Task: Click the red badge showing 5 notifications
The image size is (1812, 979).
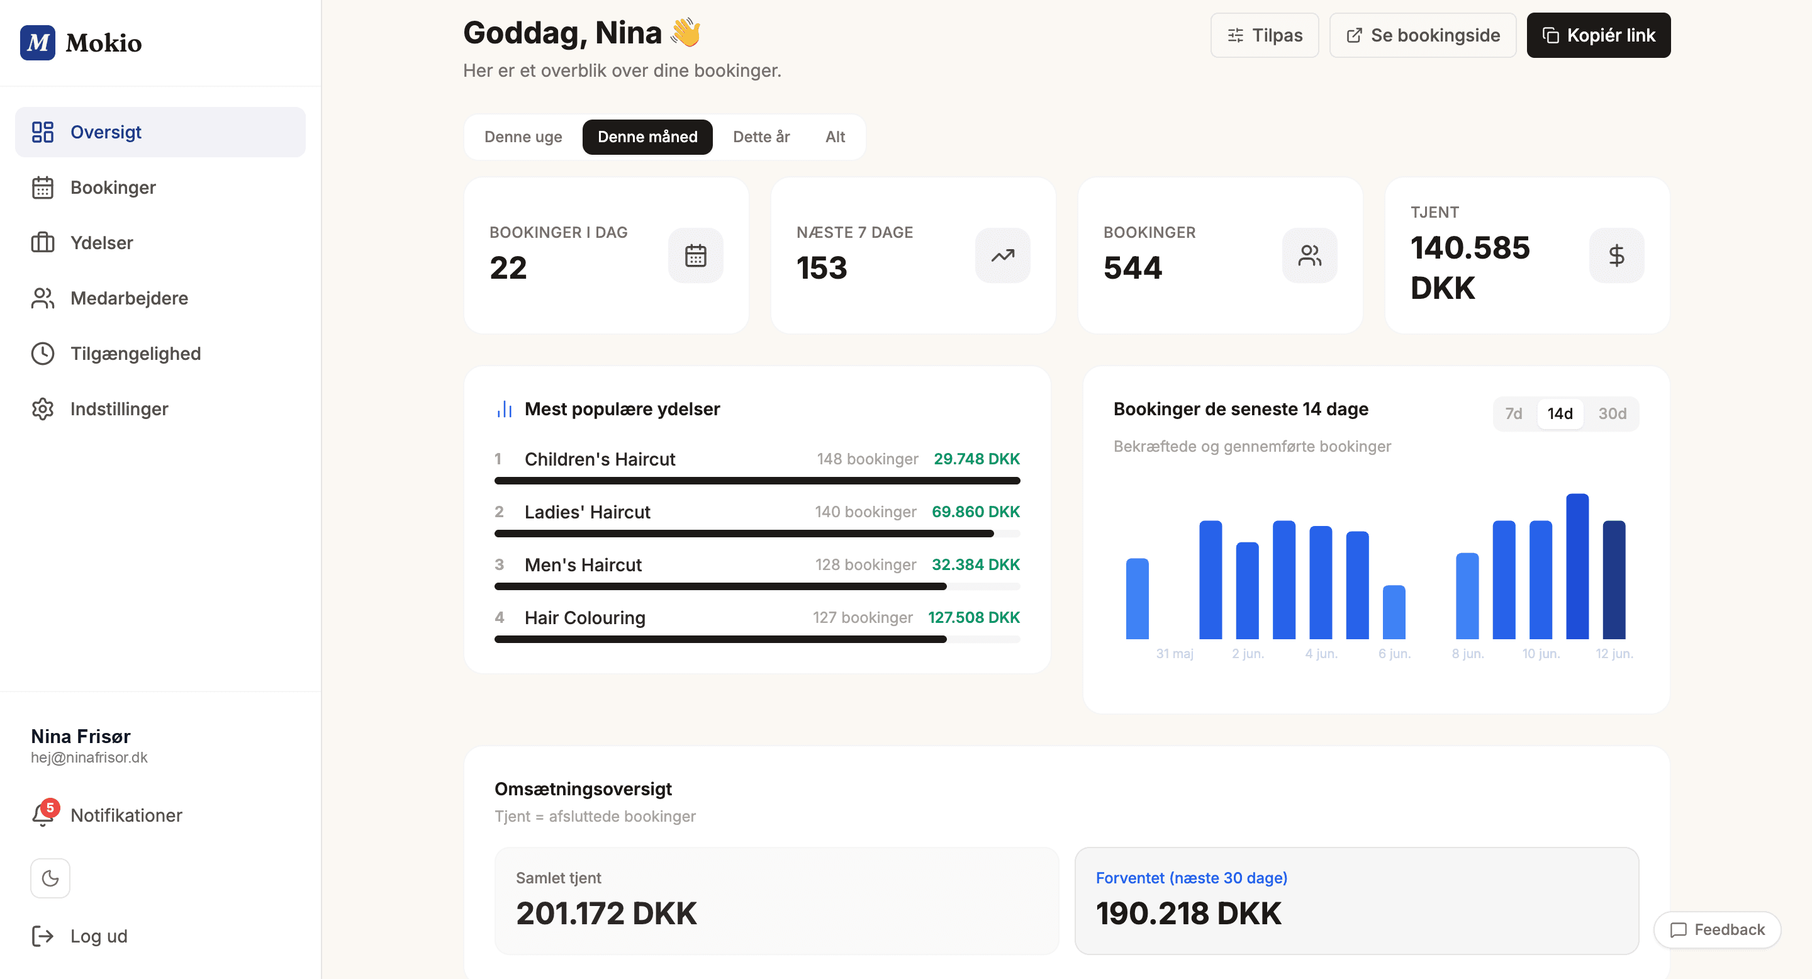Action: (50, 807)
